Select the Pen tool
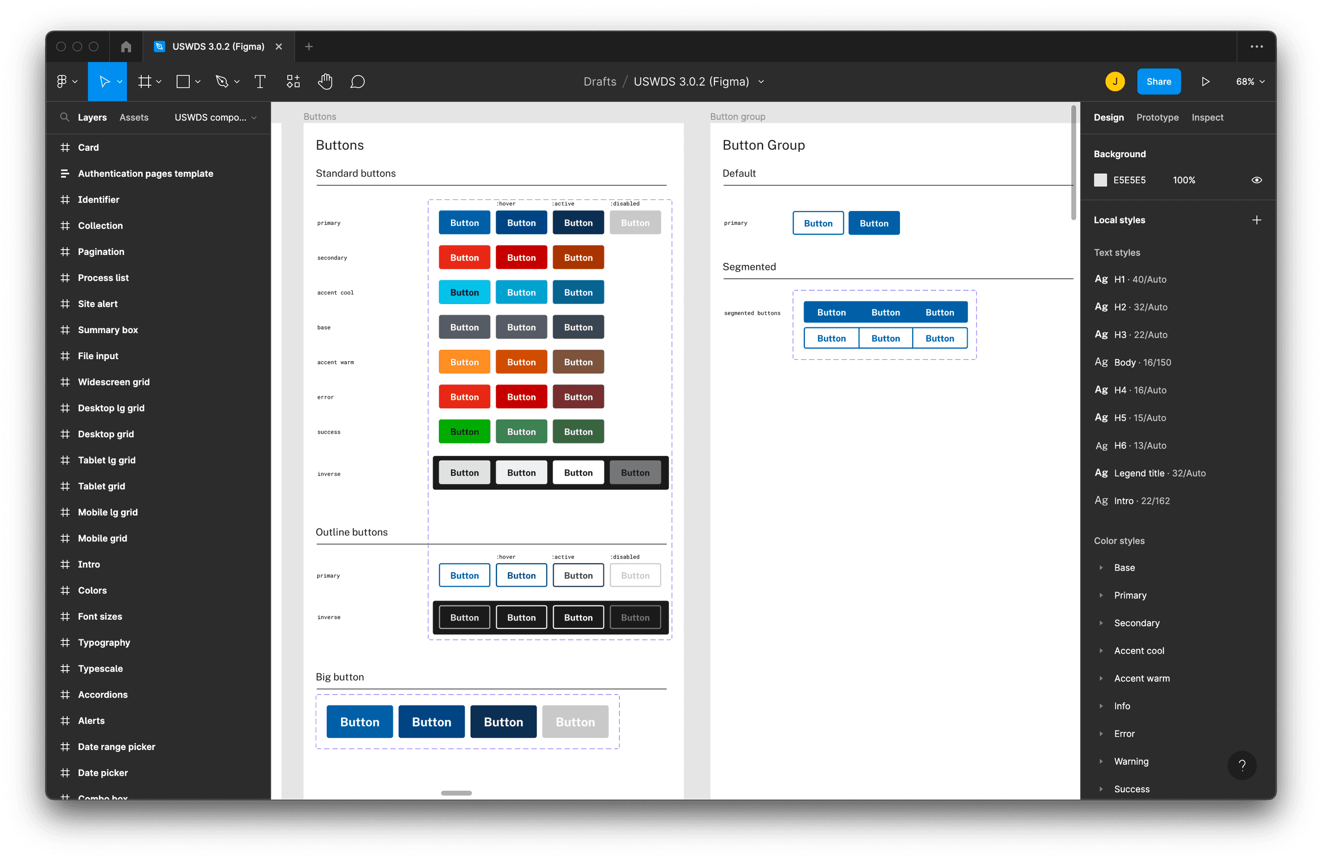 [x=222, y=81]
